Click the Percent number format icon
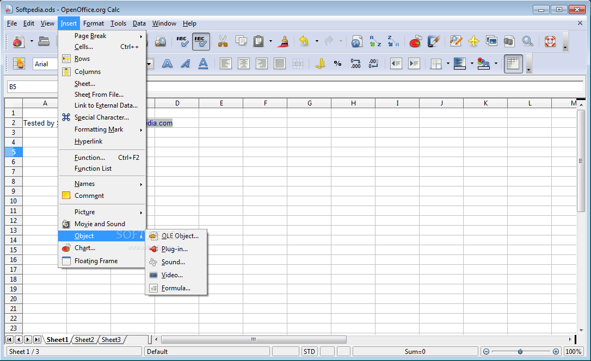The height and width of the screenshot is (361, 591). pyautogui.click(x=338, y=64)
